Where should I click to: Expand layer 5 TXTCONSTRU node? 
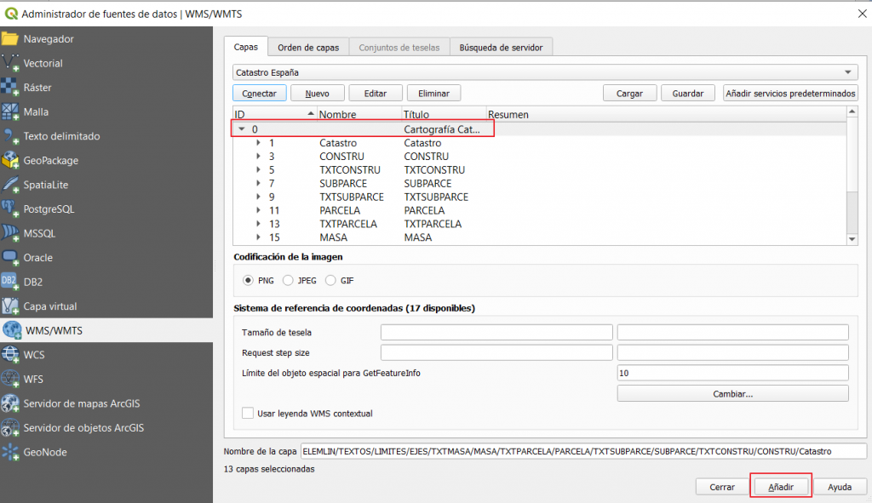click(x=259, y=169)
